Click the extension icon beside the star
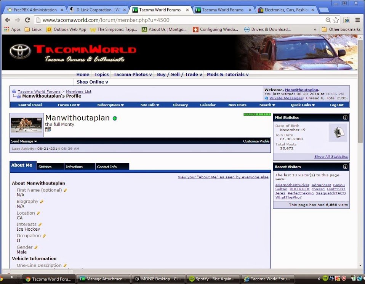This screenshot has height=284, width=365. (347, 20)
